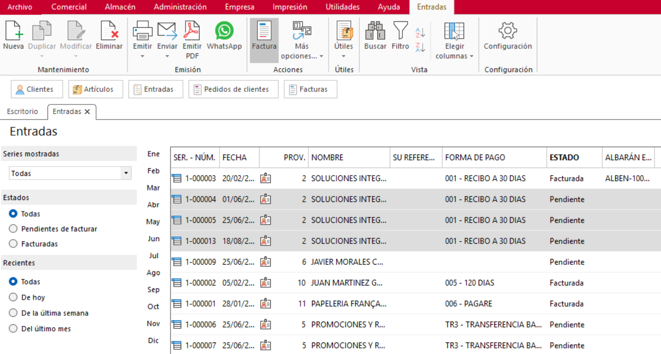
Task: Click provider card icon in row 1-000009
Action: [x=265, y=262]
